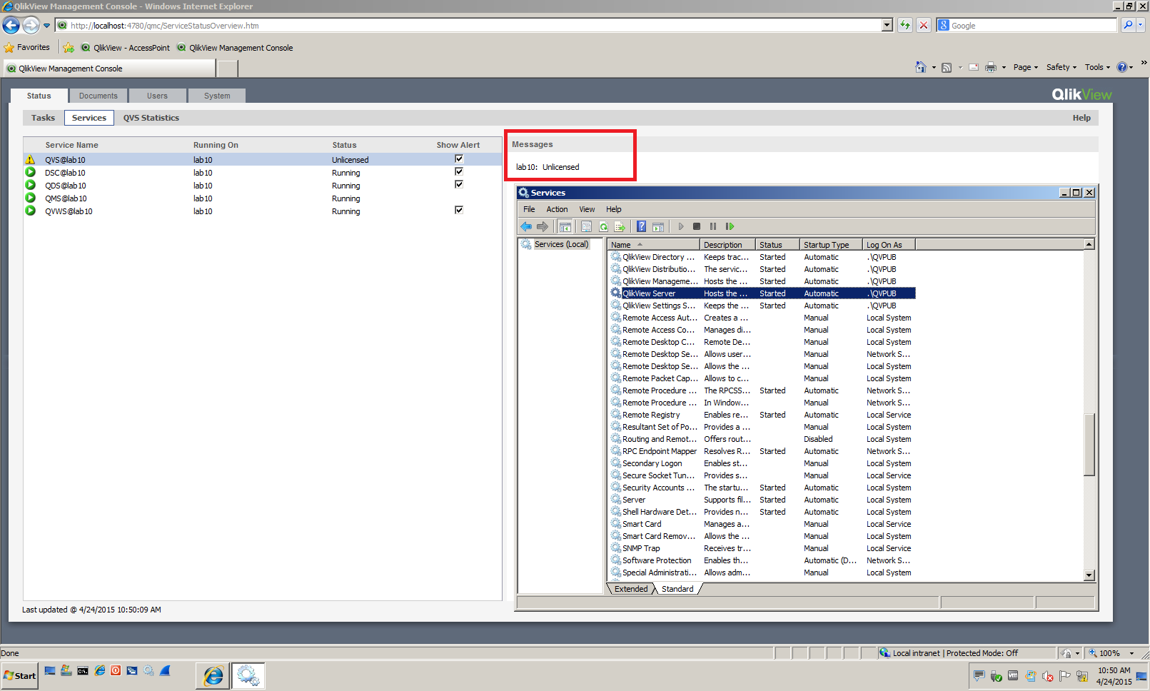Click Show/Hide Action Pane icon

click(658, 227)
